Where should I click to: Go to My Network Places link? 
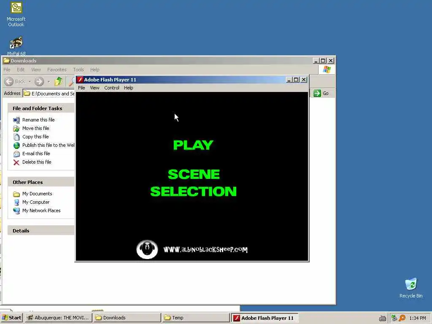point(41,211)
